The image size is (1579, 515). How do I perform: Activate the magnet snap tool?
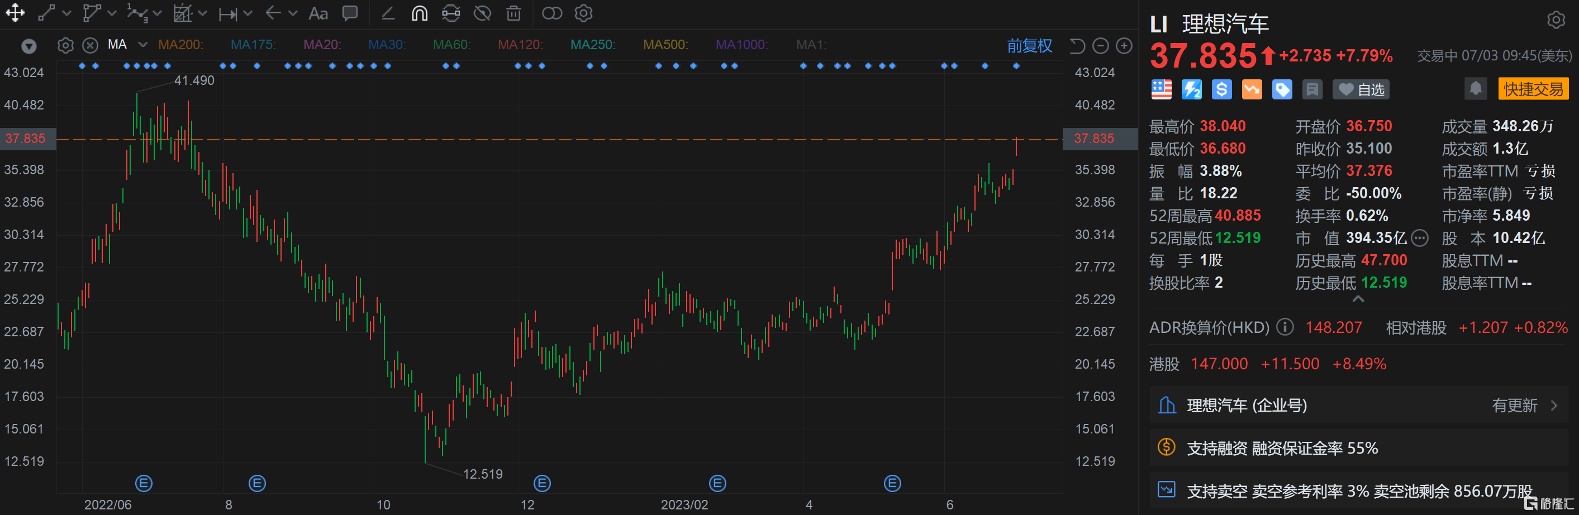[419, 13]
